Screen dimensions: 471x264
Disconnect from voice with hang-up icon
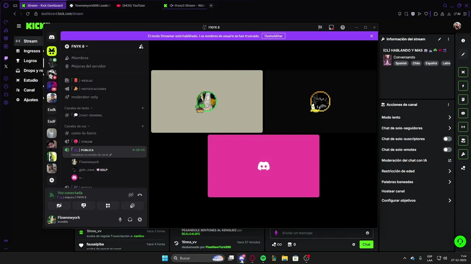[x=140, y=195]
